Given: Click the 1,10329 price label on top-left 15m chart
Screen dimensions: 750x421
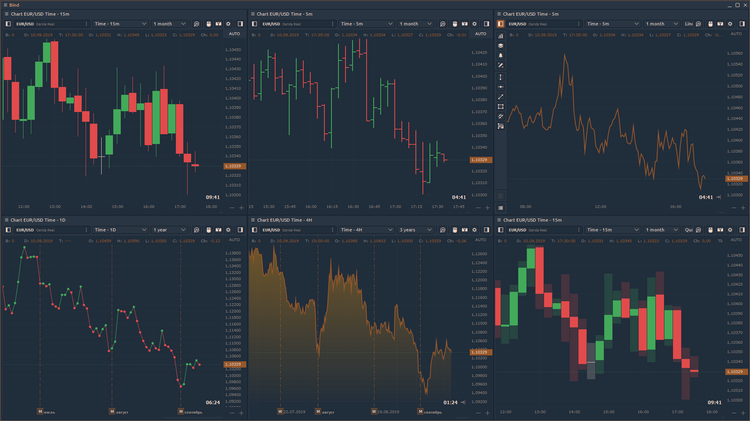Looking at the screenshot, I should tap(234, 166).
